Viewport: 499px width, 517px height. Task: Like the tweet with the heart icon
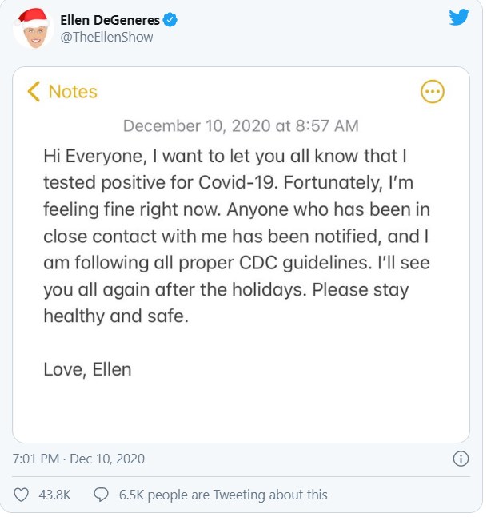point(22,495)
